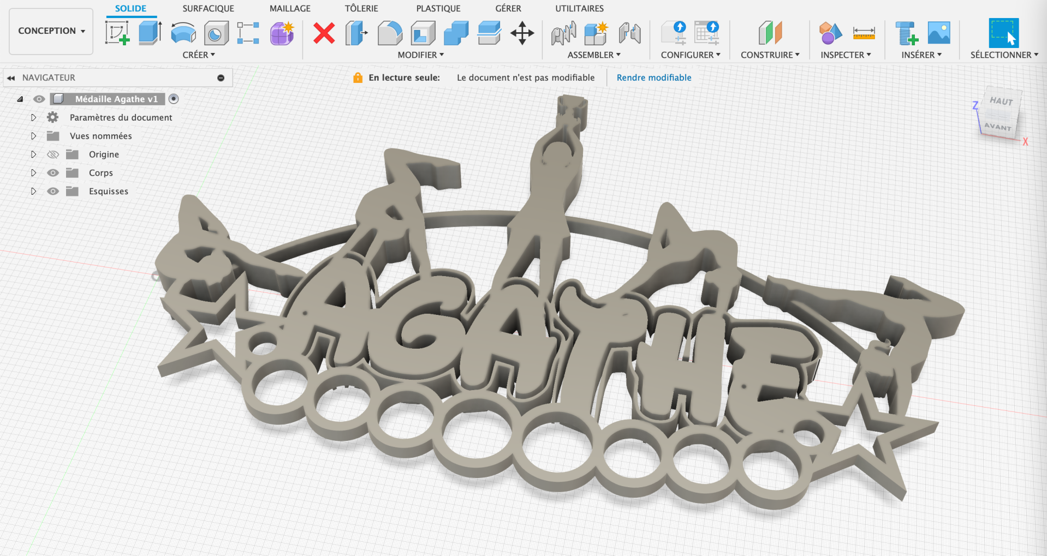This screenshot has height=556, width=1047.
Task: Select the Revolve tool
Action: 183,33
